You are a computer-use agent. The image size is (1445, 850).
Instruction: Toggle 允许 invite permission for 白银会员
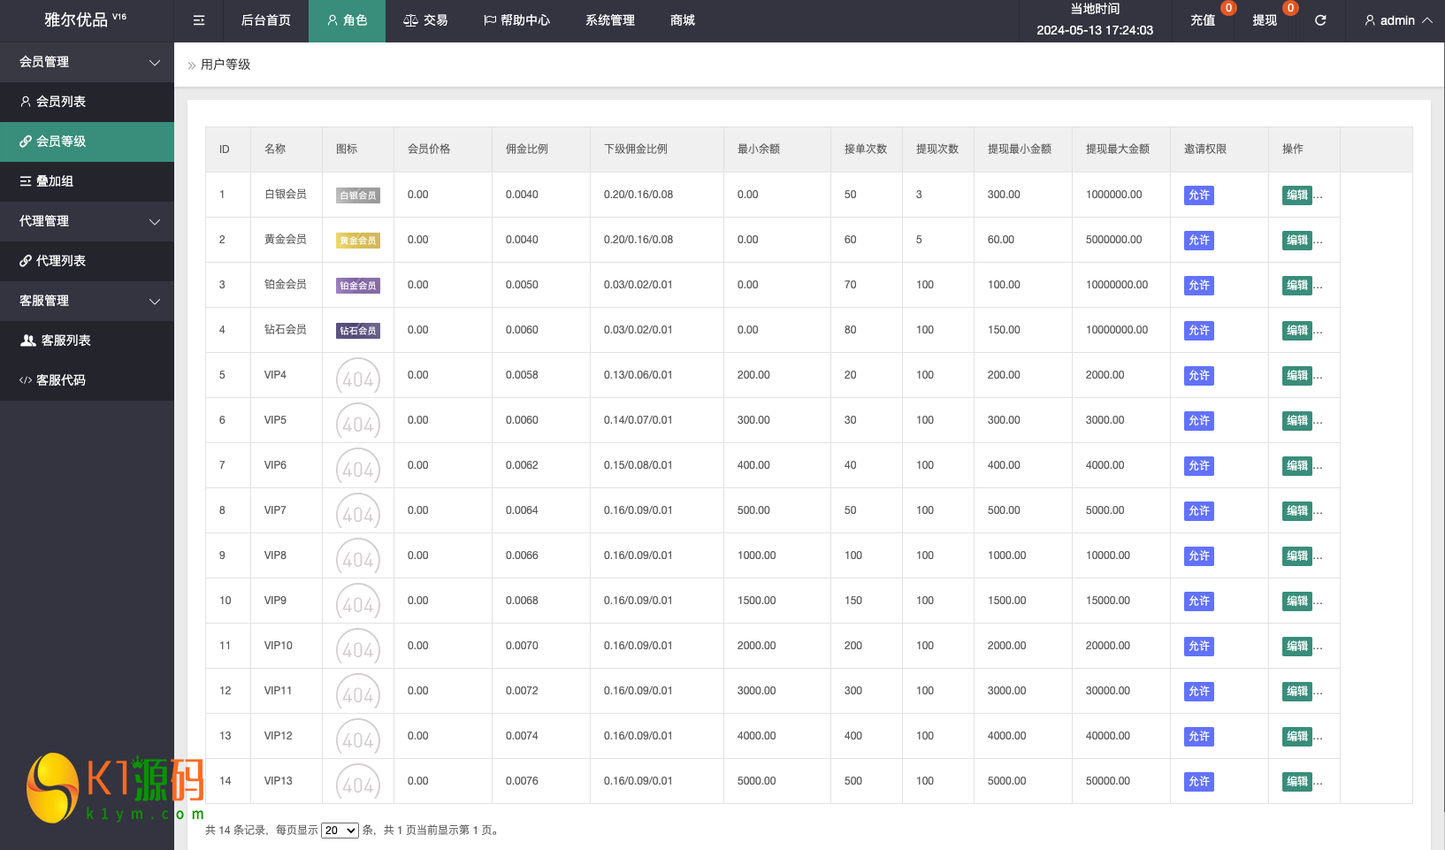point(1198,195)
